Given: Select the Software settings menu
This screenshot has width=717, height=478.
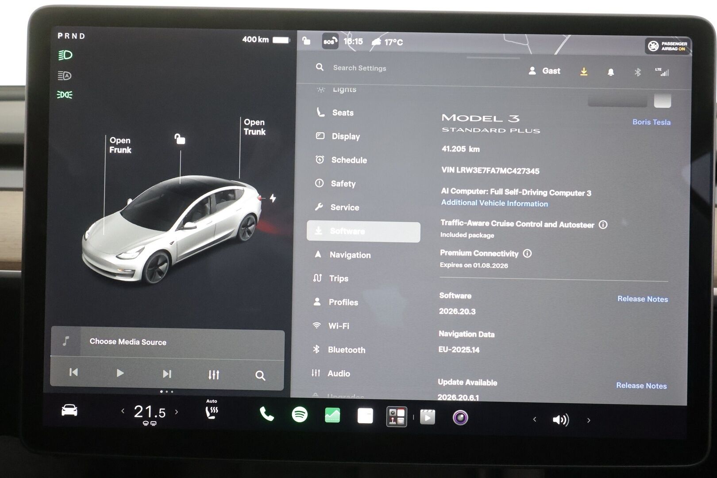Looking at the screenshot, I should [363, 231].
